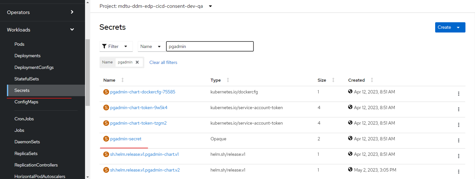
Task: Open pgadmin-chart-token-9w5k4 link
Action: (x=139, y=107)
